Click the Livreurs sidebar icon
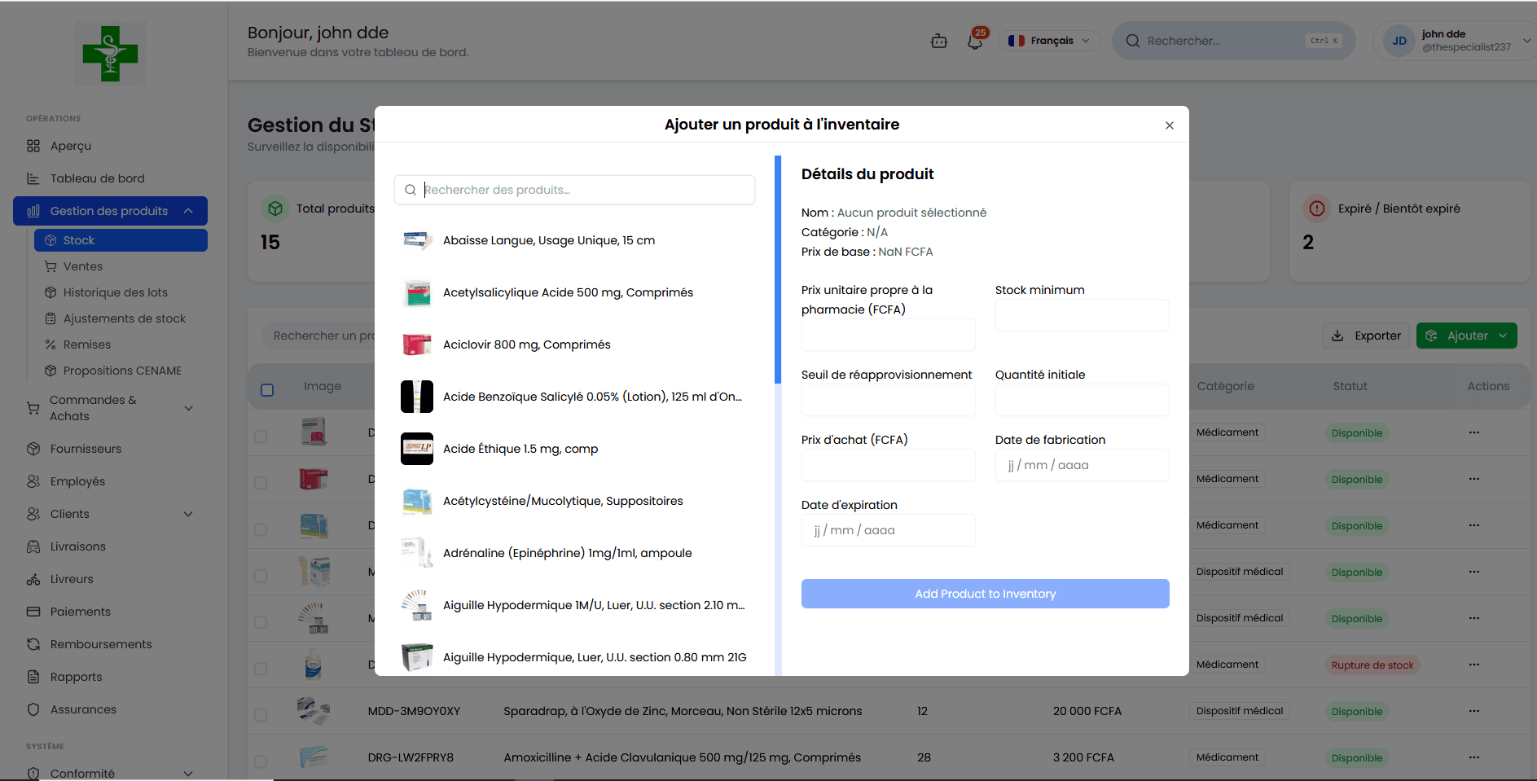Viewport: 1537px width, 781px height. [33, 579]
